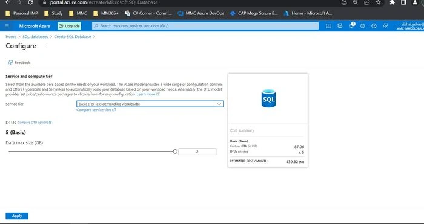Bookmark the page with the star icon

pyautogui.click(x=378, y=2)
